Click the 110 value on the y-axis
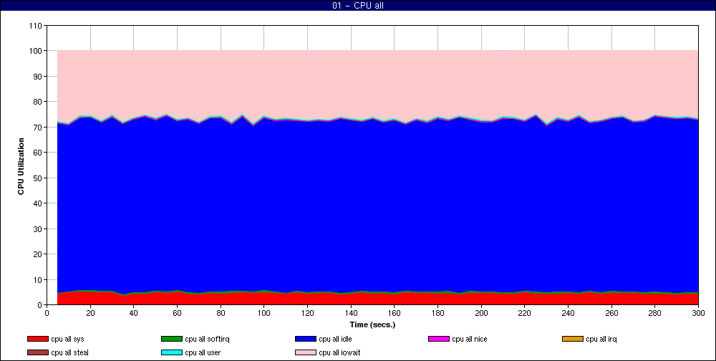This screenshot has height=361, width=716. click(36, 26)
